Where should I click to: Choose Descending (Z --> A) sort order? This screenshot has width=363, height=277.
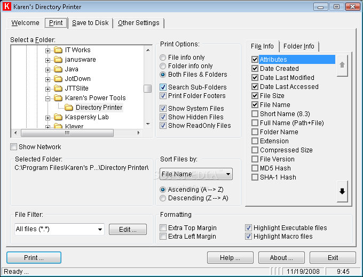(163, 198)
